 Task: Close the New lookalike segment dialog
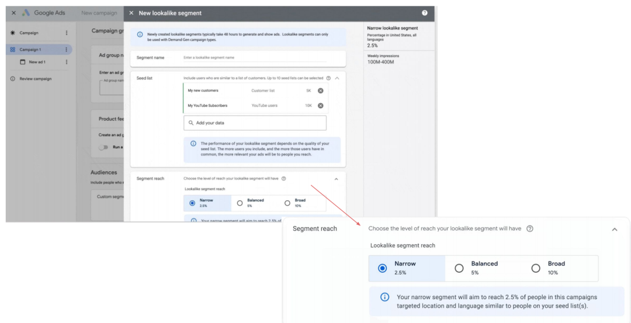click(x=131, y=13)
